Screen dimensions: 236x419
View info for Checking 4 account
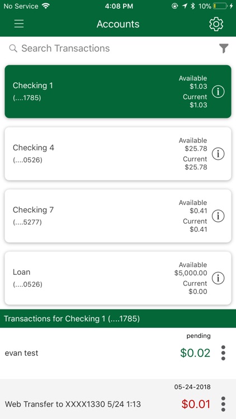(218, 154)
